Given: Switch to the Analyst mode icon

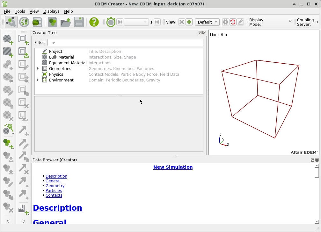Looking at the screenshot, I should tap(37, 22).
